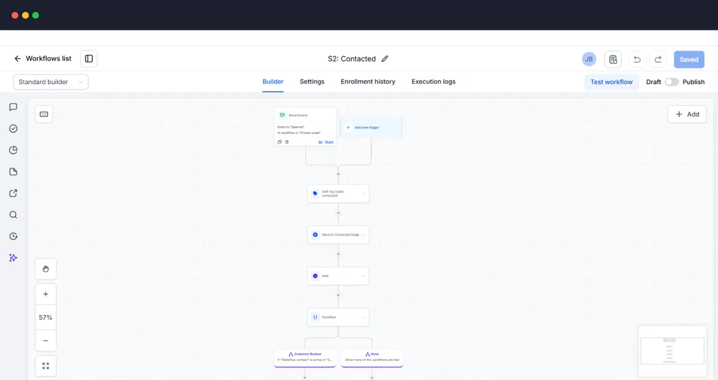
Task: Go back to Workflows list
Action: pos(42,59)
